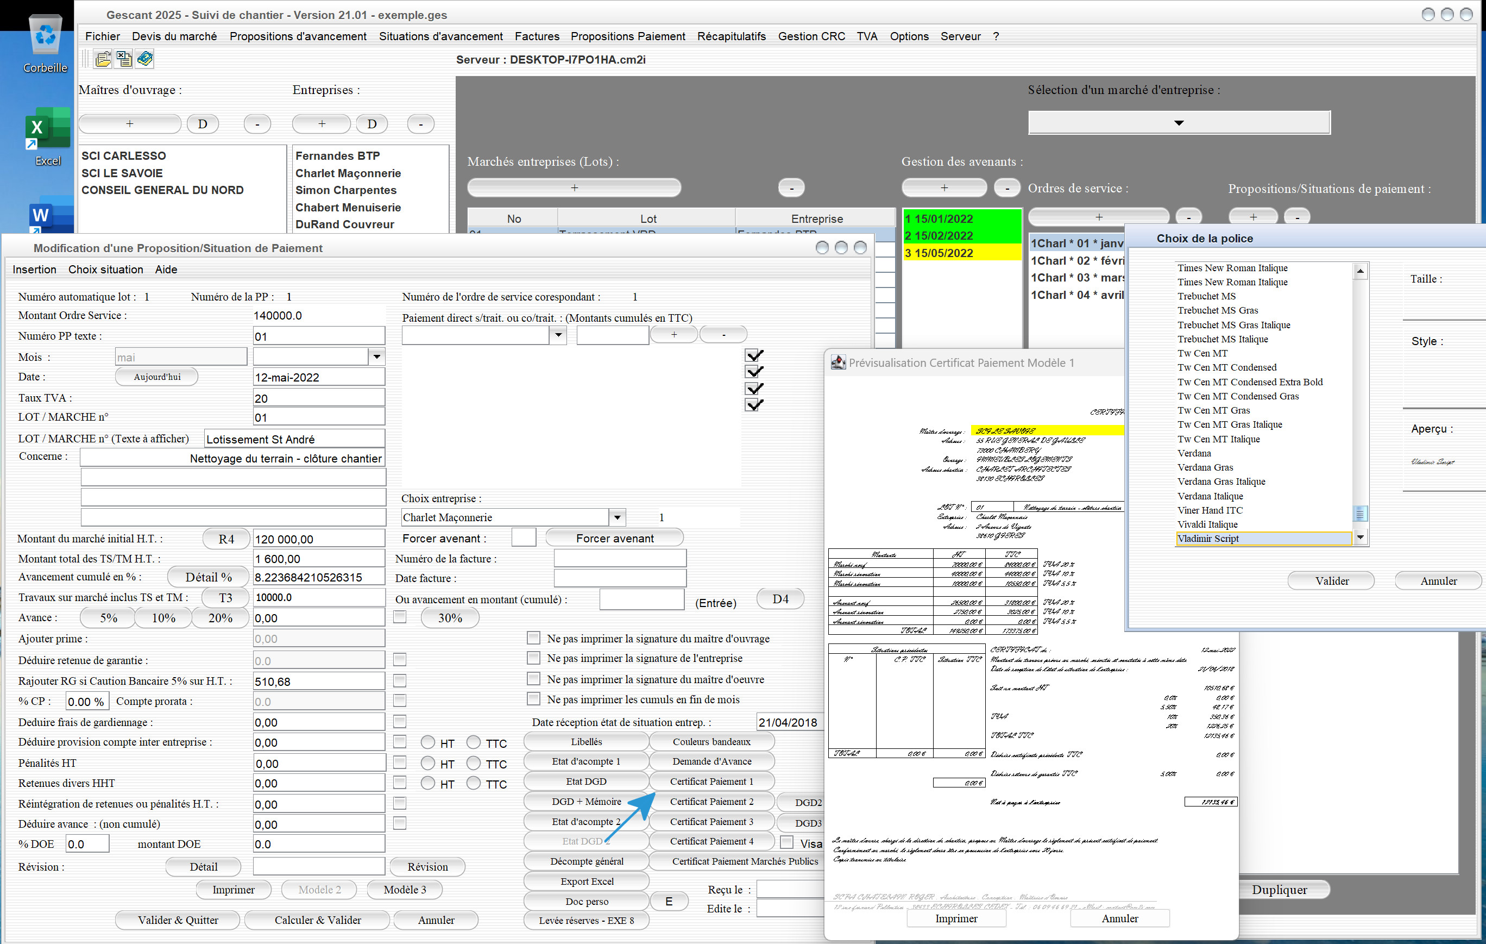This screenshot has height=944, width=1486.
Task: Check 'Ne pas imprimer les cumuls en fin de mois'
Action: click(533, 699)
